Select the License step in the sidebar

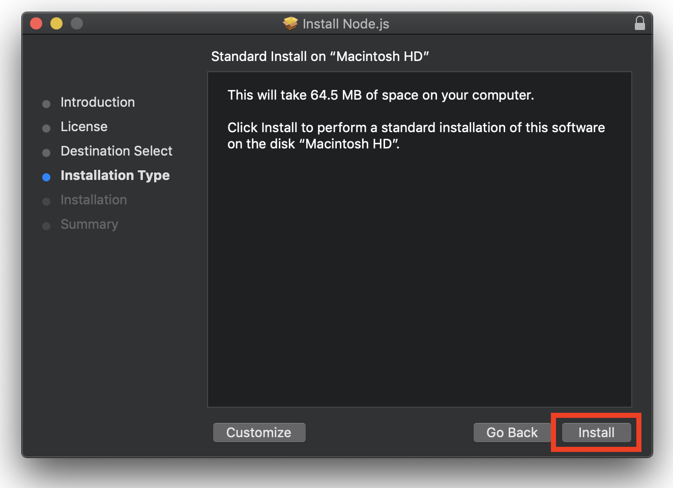[84, 127]
